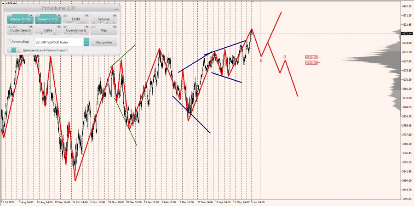Click price axis value 3494.00
414x206 pixels.
pyautogui.click(x=407, y=180)
